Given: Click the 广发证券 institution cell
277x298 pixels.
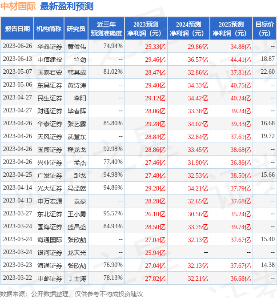Looking at the screenshot, I should 50,175.
